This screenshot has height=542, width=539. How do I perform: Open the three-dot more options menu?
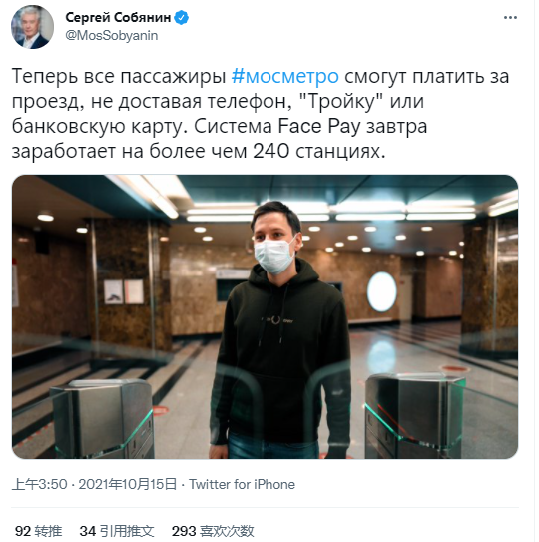point(510,18)
